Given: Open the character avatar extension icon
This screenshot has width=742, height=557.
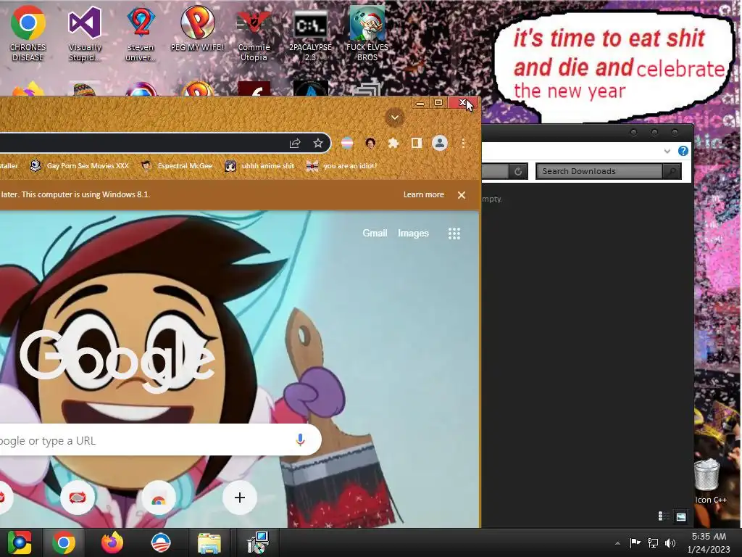Looking at the screenshot, I should 370,143.
